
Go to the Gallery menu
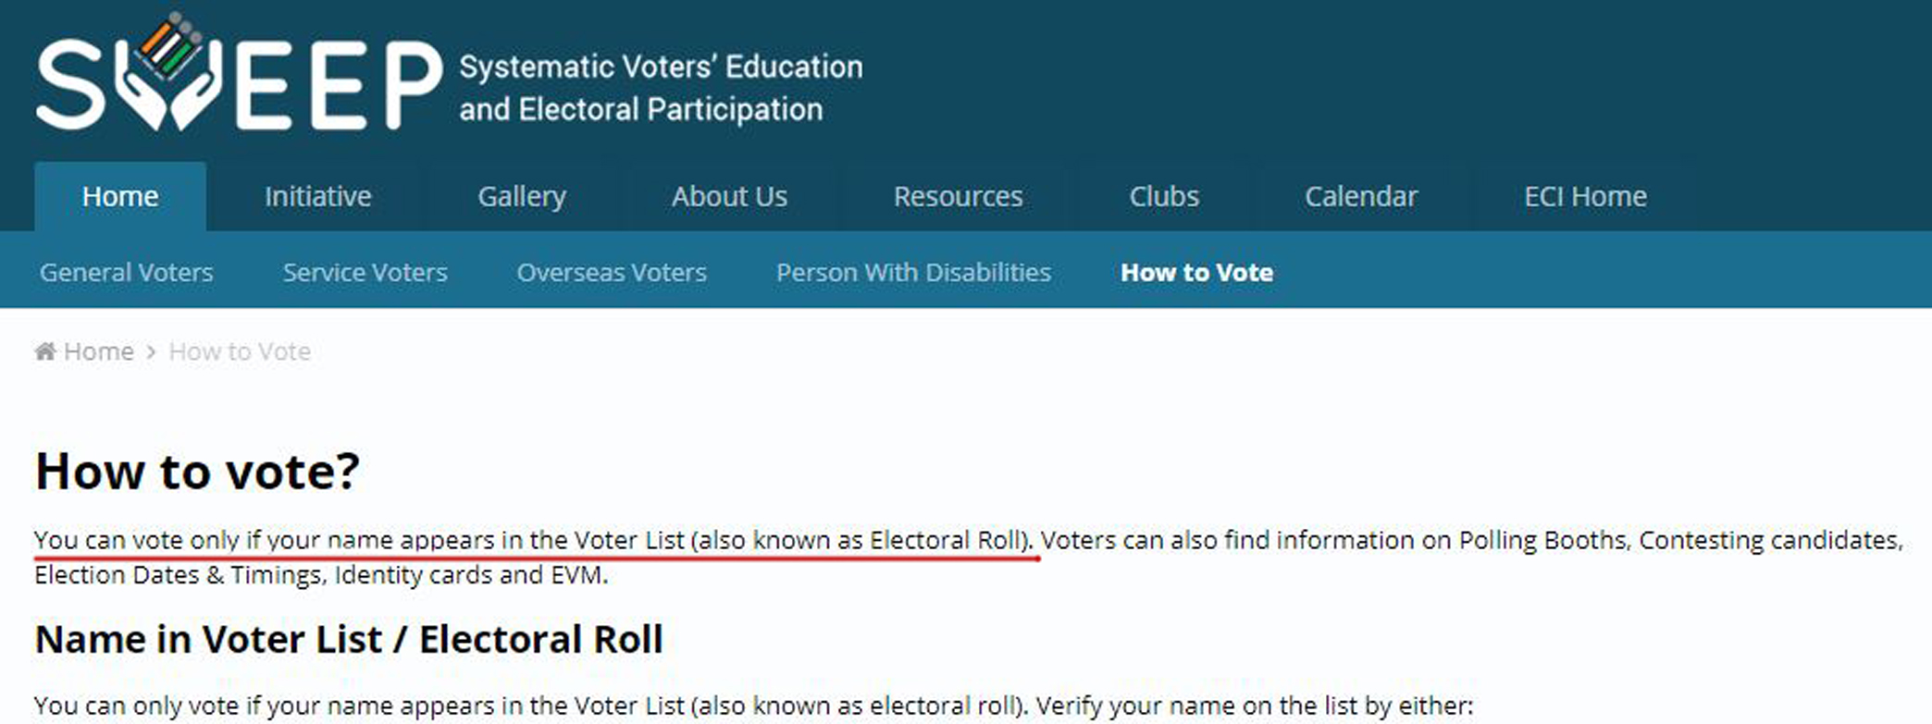pyautogui.click(x=522, y=196)
